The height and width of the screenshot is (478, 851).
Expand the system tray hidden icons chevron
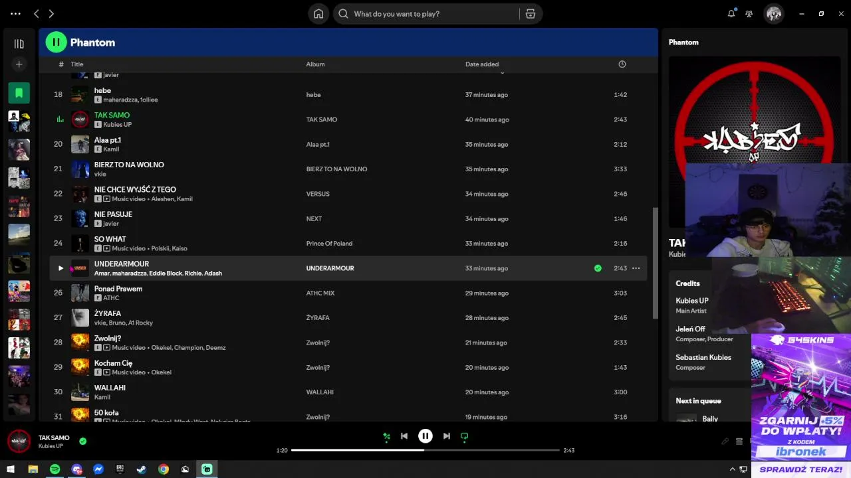point(733,469)
